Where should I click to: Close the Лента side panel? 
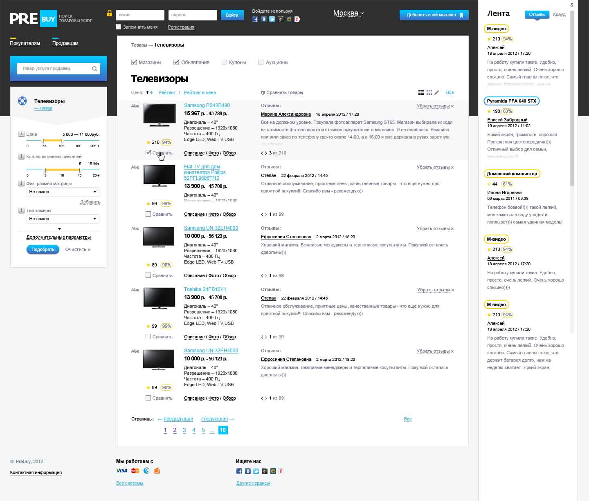(572, 5)
